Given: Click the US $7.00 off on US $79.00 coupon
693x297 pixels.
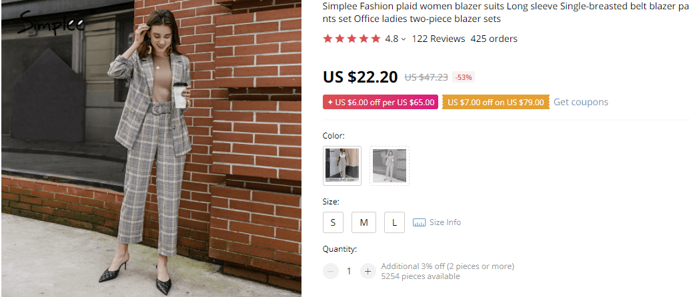Looking at the screenshot, I should click(496, 103).
